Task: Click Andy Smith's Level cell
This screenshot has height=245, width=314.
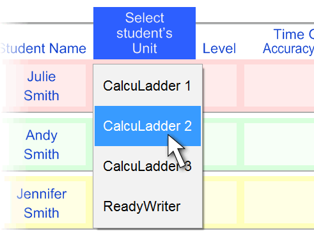Action: point(220,144)
